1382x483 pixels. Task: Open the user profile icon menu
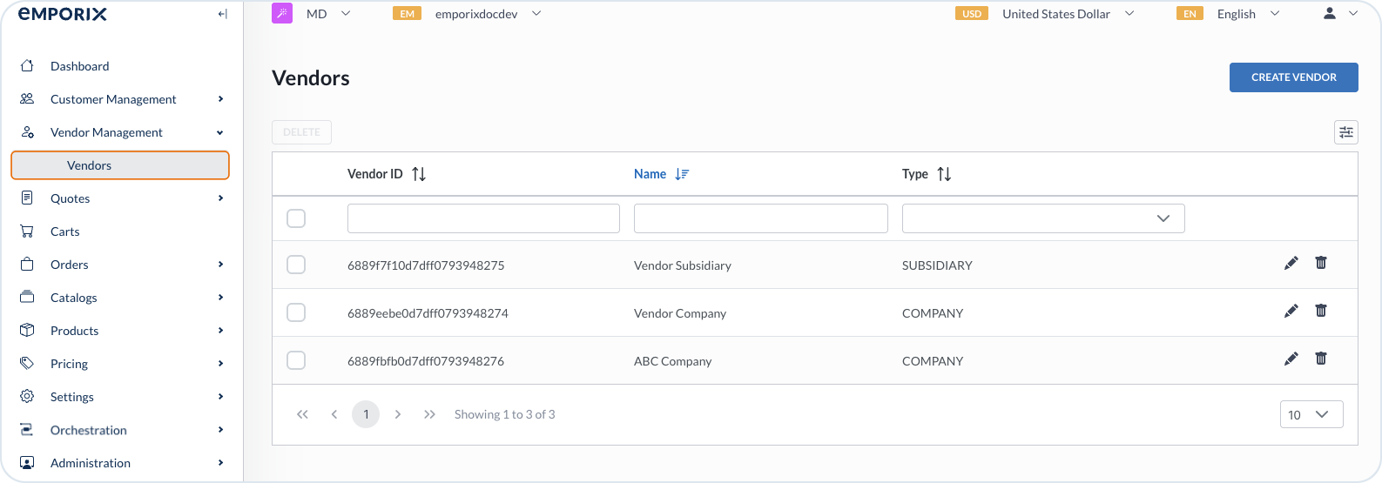1330,14
